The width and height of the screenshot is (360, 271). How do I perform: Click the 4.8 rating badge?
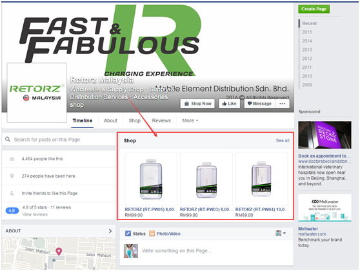12,210
